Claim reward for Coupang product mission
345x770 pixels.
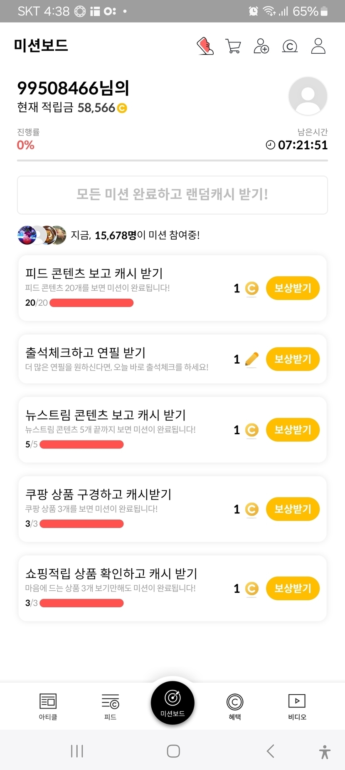[293, 509]
